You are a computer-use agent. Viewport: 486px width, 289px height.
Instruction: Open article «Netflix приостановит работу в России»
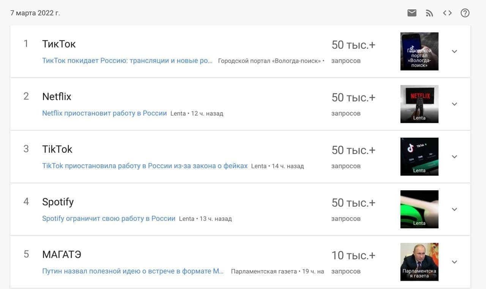[x=104, y=113]
